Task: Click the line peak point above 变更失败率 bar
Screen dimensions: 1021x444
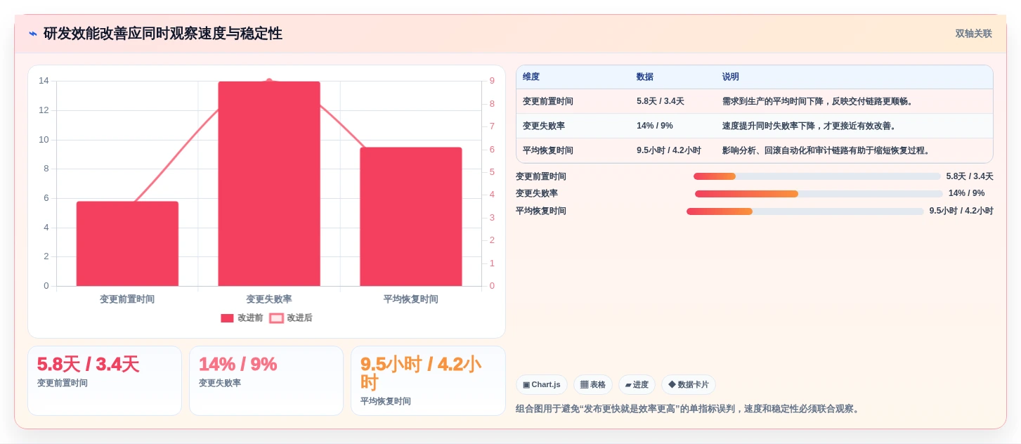Action: tap(269, 81)
